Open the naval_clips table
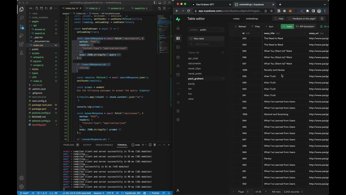 pyautogui.click(x=194, y=69)
